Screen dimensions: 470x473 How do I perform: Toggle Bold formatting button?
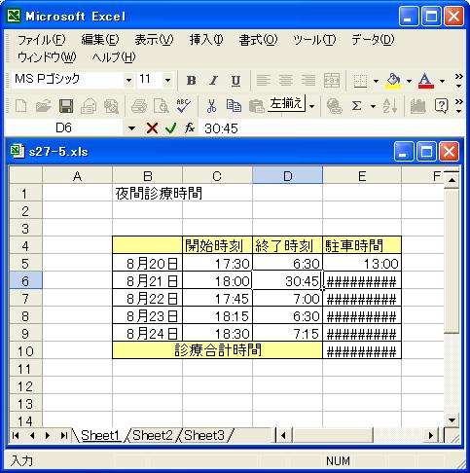pyautogui.click(x=192, y=80)
